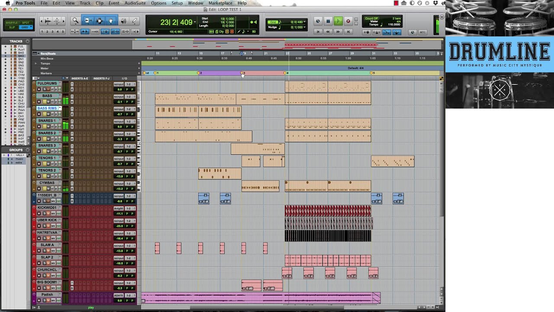The height and width of the screenshot is (312, 554).
Task: Click Go to End transport button
Action: pos(348,32)
